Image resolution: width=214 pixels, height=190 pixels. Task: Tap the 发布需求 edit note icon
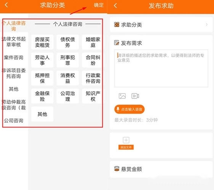click(x=117, y=43)
